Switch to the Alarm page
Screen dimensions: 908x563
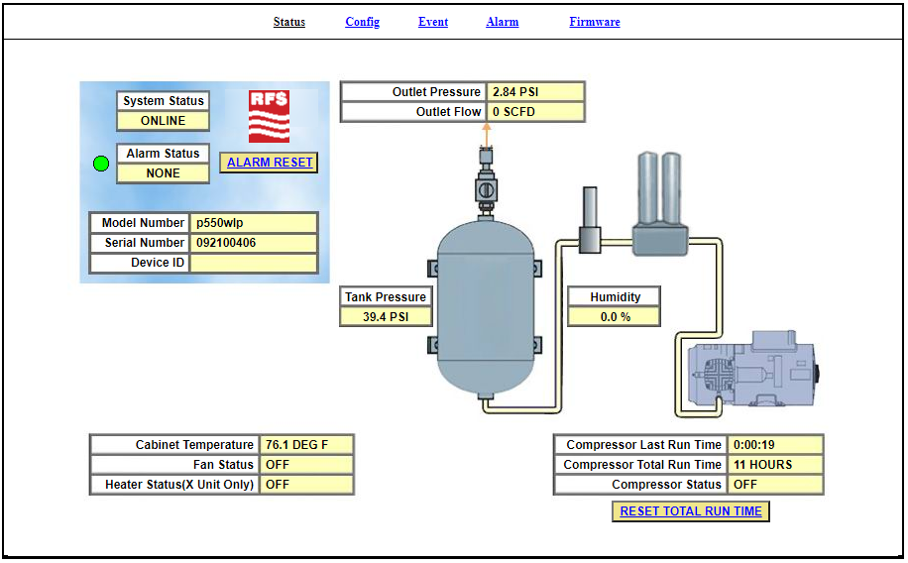[x=502, y=22]
